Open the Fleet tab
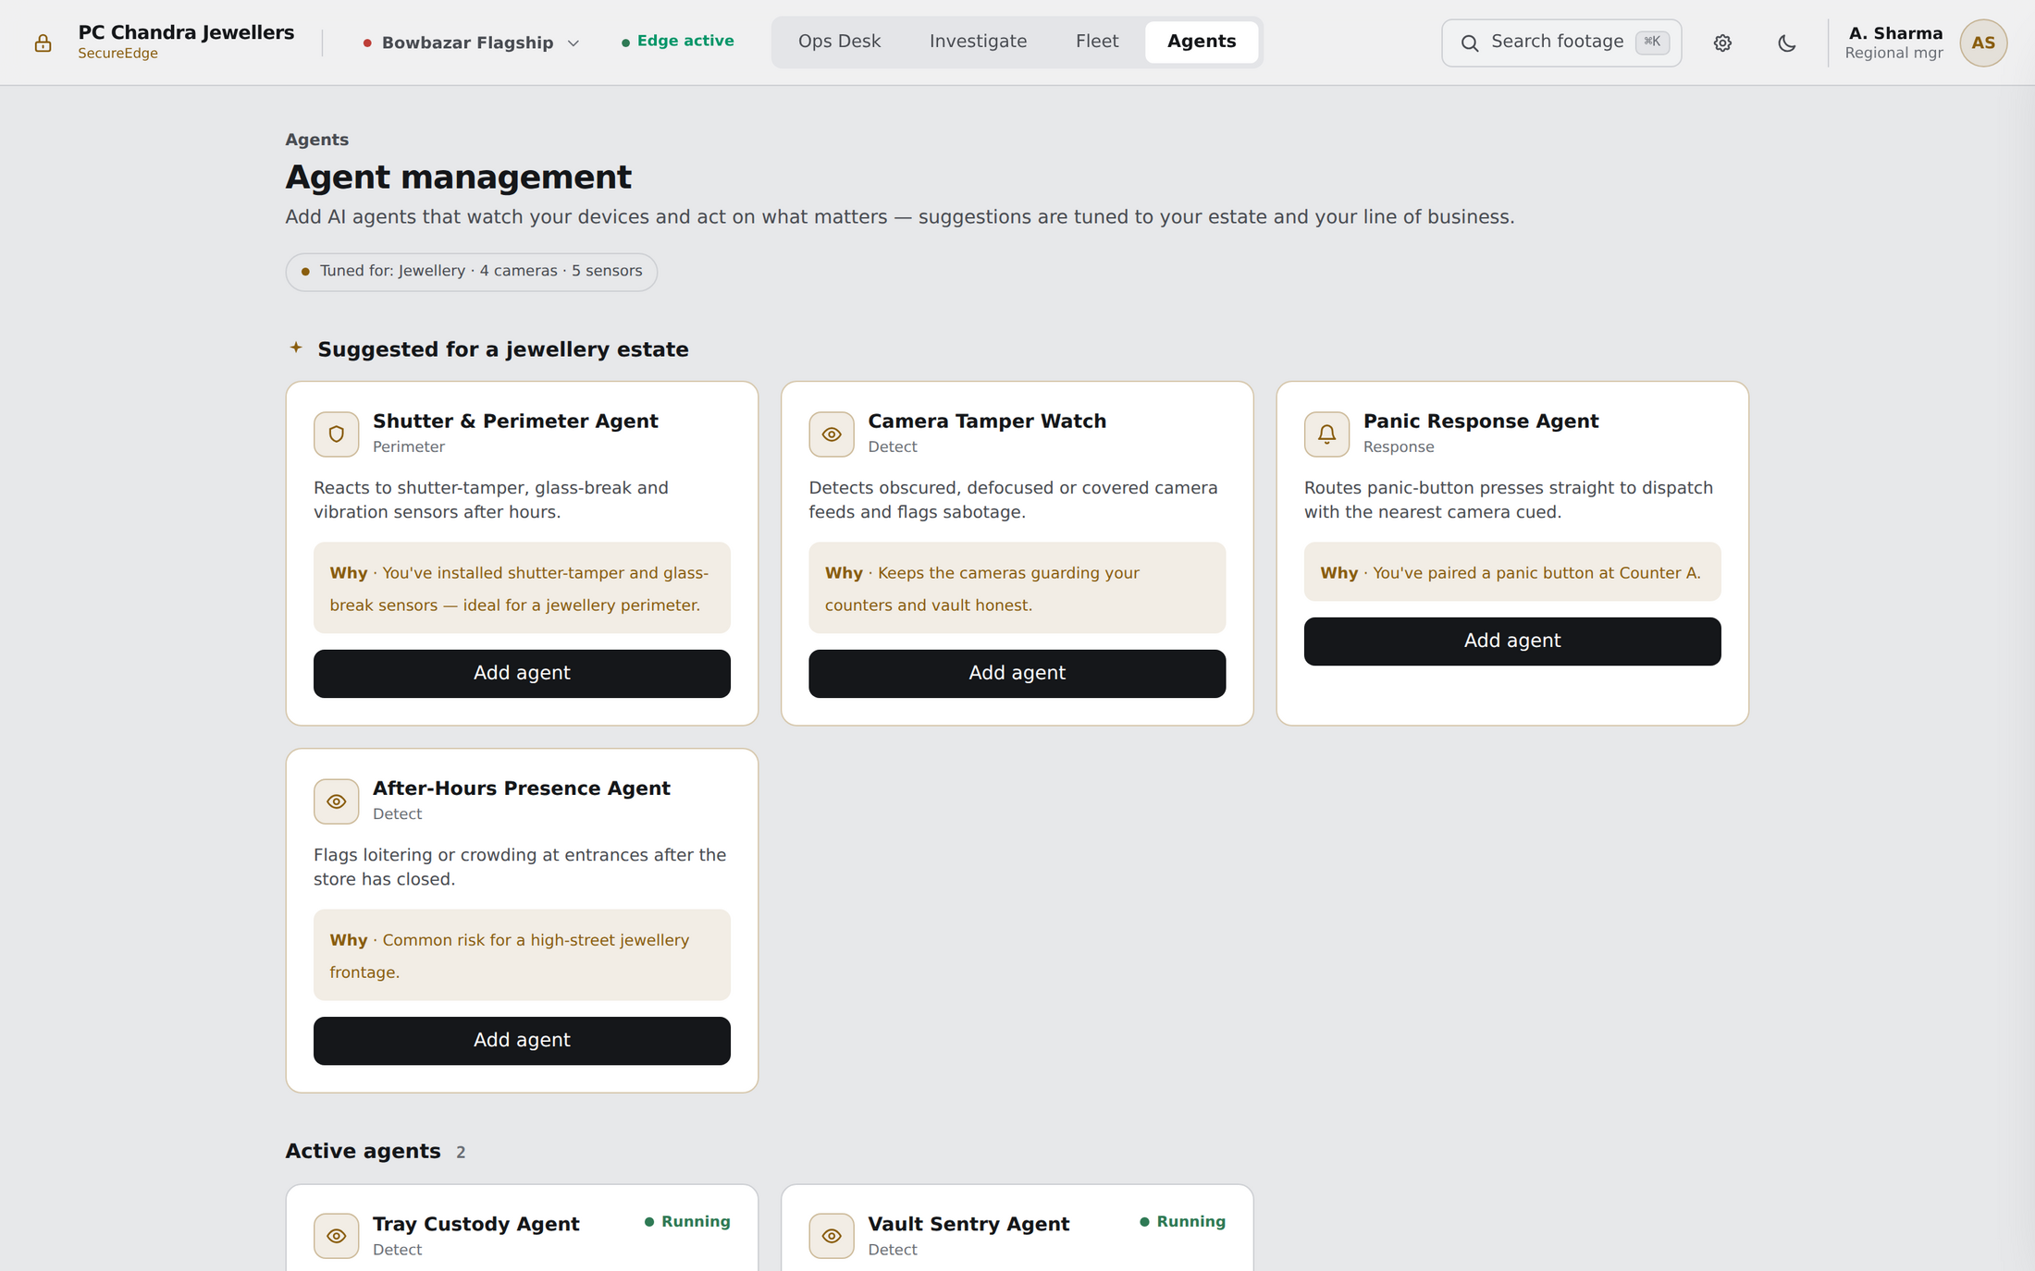2035x1271 pixels. (x=1097, y=42)
